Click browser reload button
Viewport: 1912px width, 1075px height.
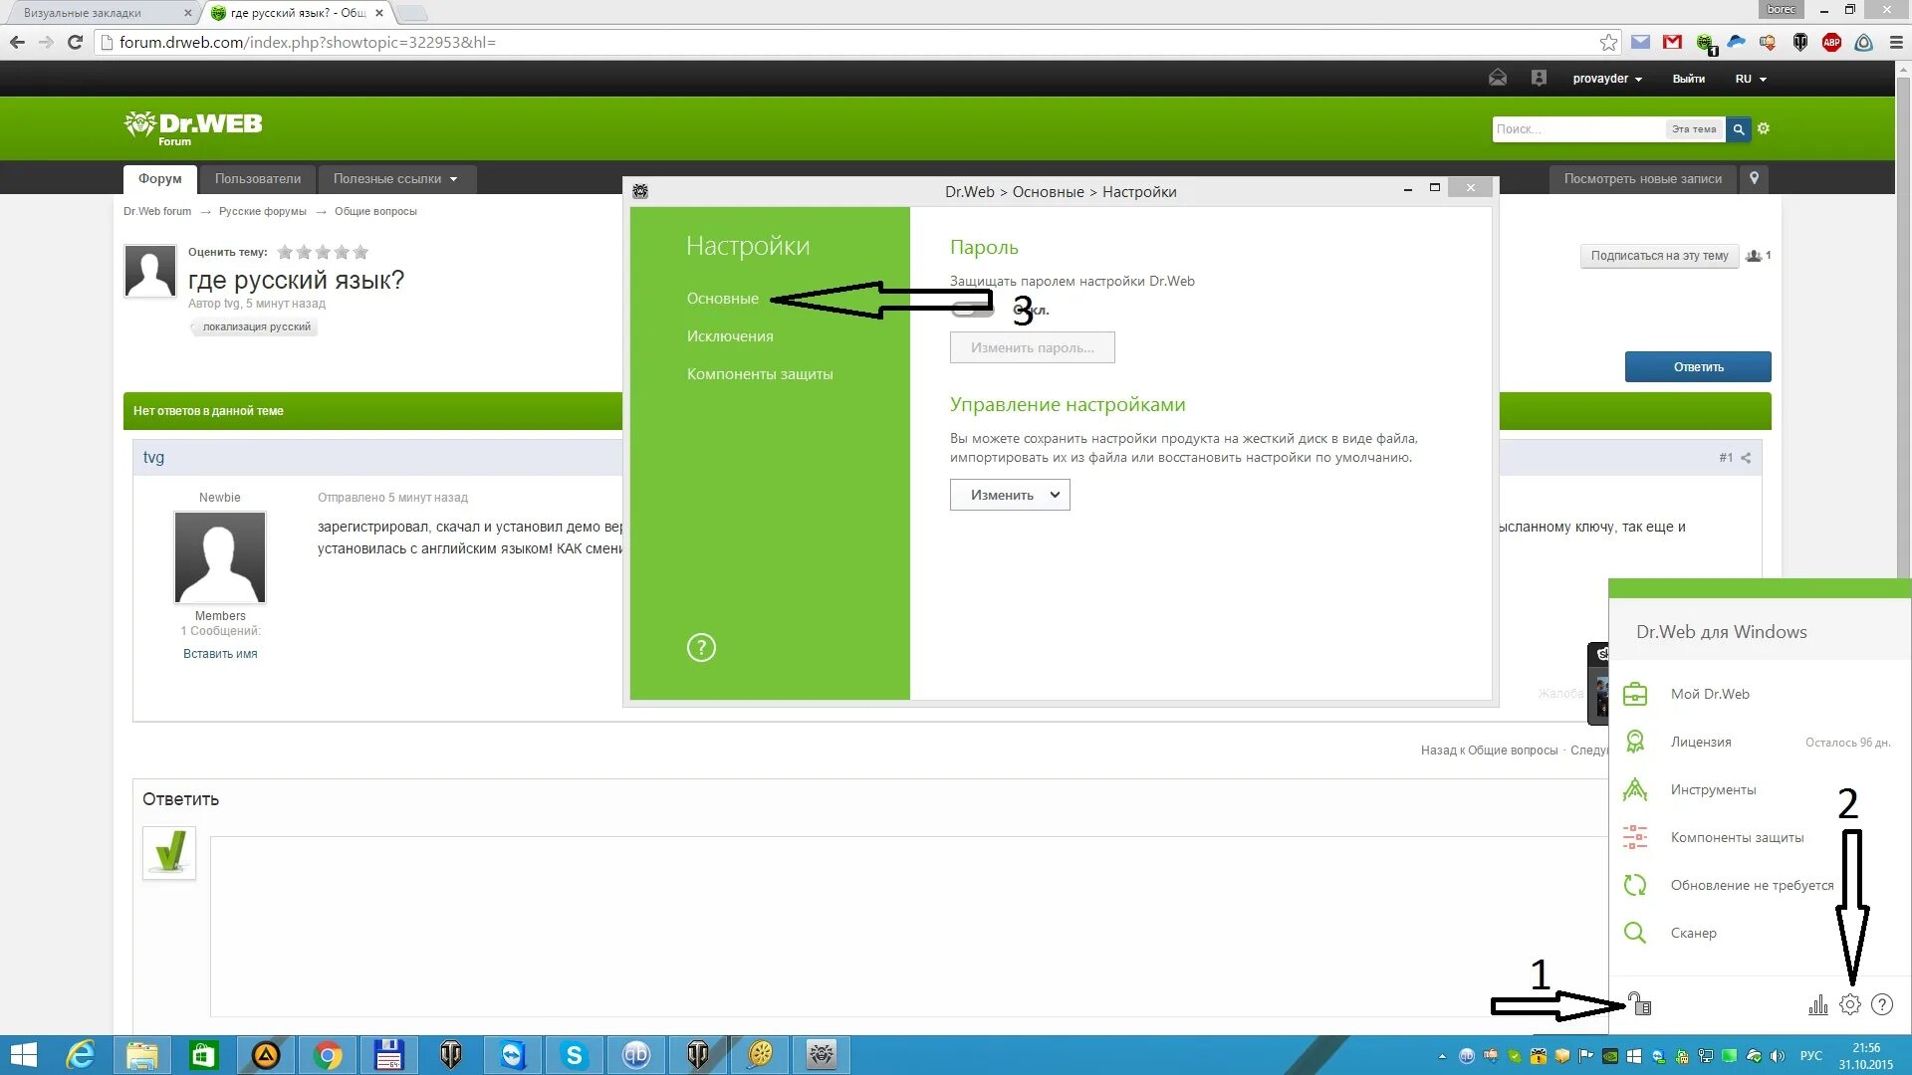tap(75, 42)
